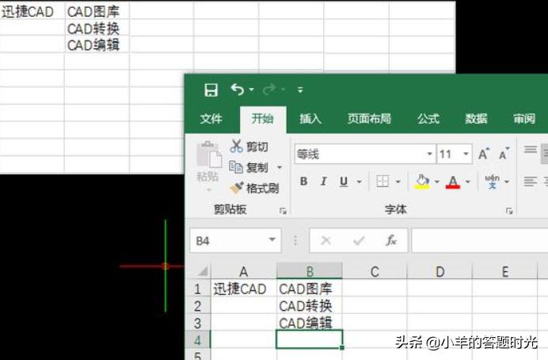Switch to the 数据 (Data) tab

point(476,119)
